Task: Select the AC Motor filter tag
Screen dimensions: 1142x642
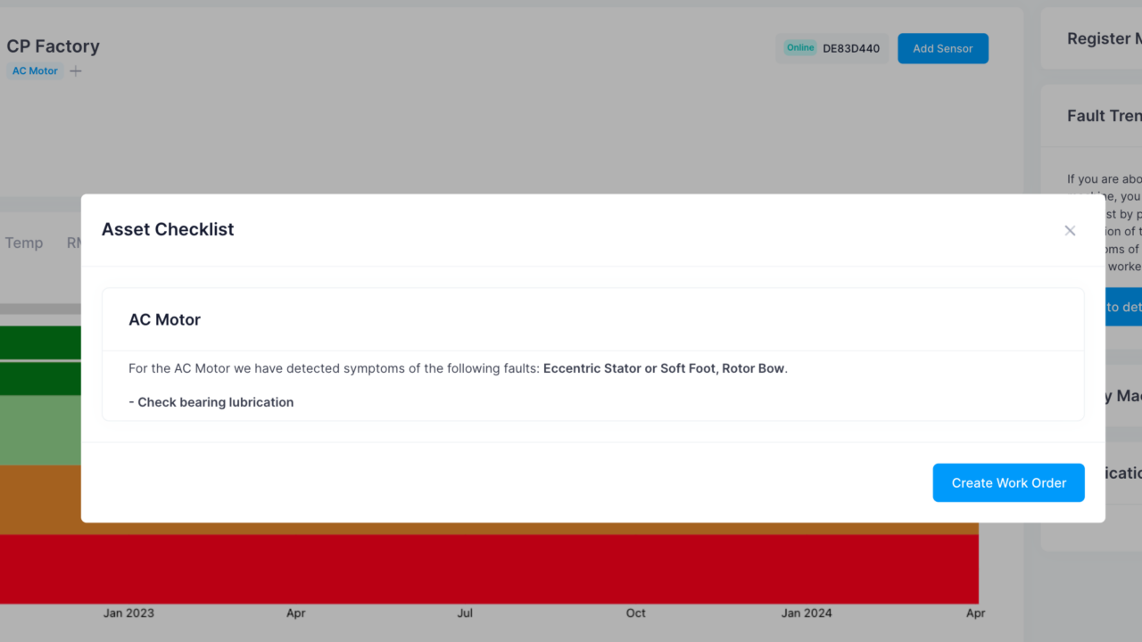Action: (34, 70)
